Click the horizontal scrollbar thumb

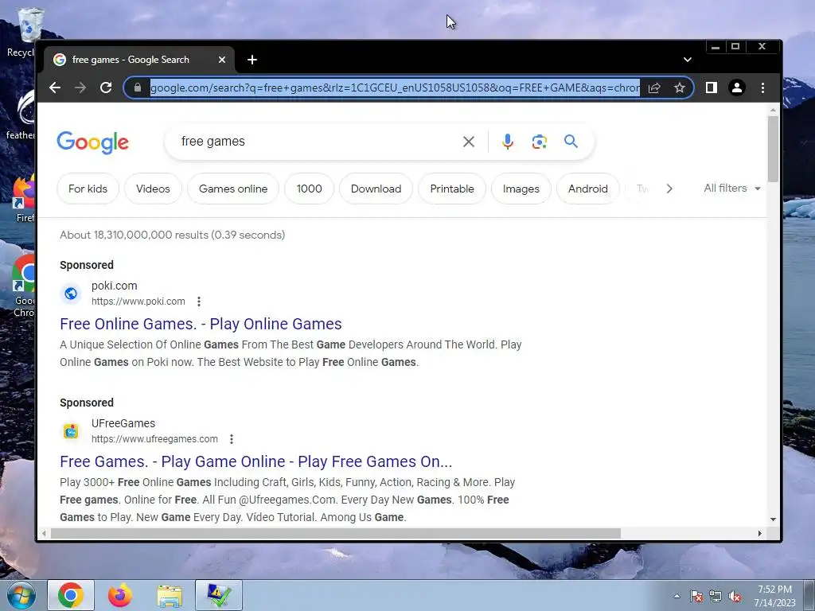(x=336, y=533)
